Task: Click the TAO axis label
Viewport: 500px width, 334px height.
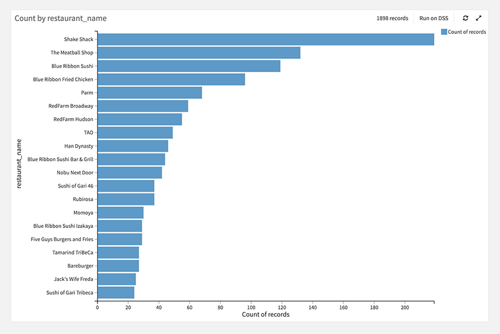Action: [88, 133]
